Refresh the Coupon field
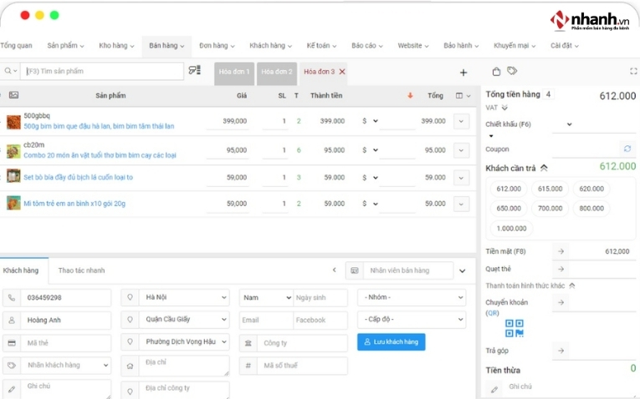This screenshot has width=640, height=399. (x=627, y=149)
